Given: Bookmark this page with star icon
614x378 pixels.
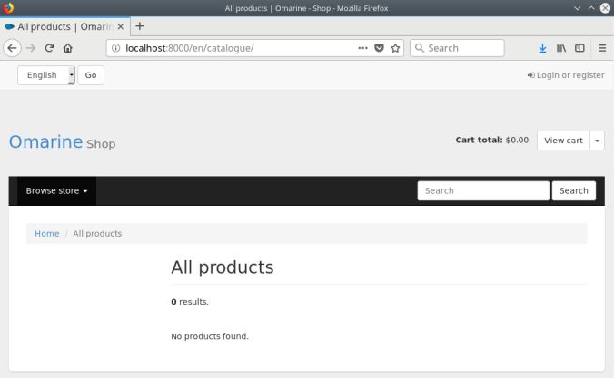Looking at the screenshot, I should 395,48.
